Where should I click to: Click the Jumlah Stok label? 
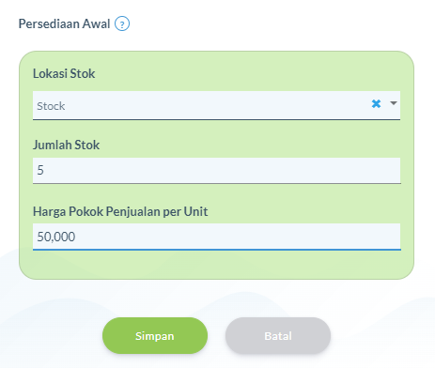coord(66,145)
